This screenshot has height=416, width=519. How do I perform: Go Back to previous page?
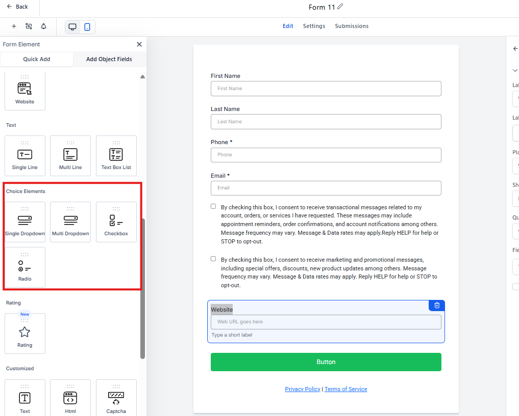coord(17,7)
